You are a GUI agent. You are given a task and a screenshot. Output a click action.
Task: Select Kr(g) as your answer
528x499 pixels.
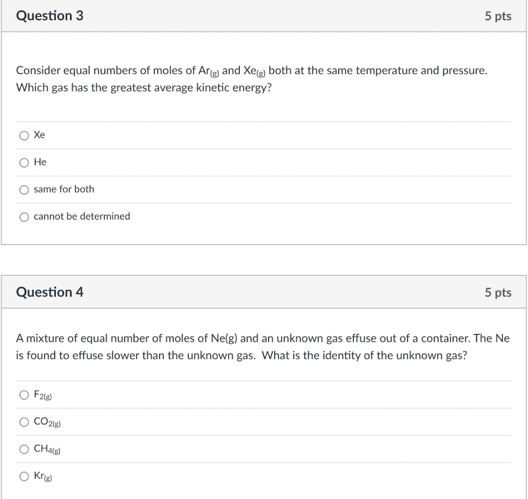tap(24, 476)
